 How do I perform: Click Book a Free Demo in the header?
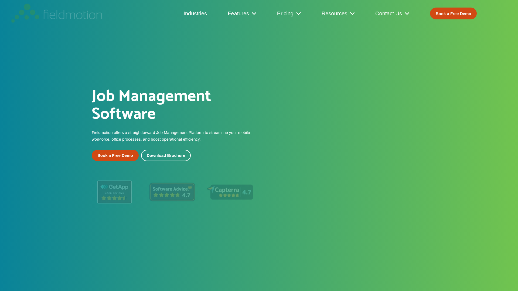pyautogui.click(x=453, y=13)
